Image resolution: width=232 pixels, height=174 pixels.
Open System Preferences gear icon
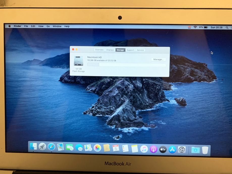(x=182, y=150)
